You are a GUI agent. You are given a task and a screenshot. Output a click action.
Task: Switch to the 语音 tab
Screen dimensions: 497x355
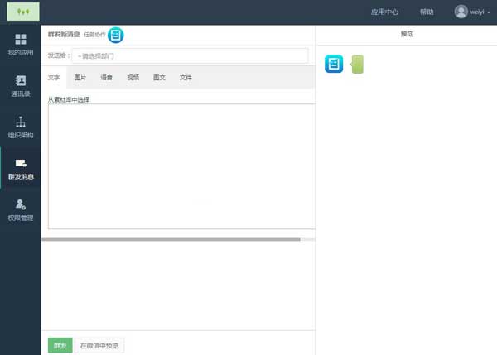(x=106, y=78)
